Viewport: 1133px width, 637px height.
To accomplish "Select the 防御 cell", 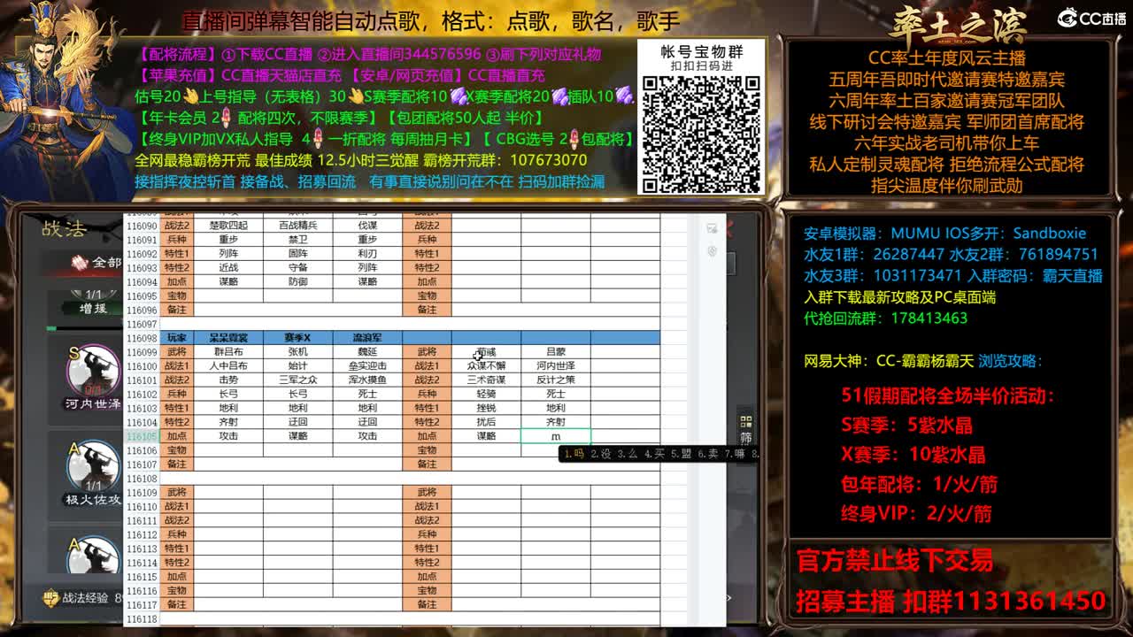I will [x=297, y=282].
